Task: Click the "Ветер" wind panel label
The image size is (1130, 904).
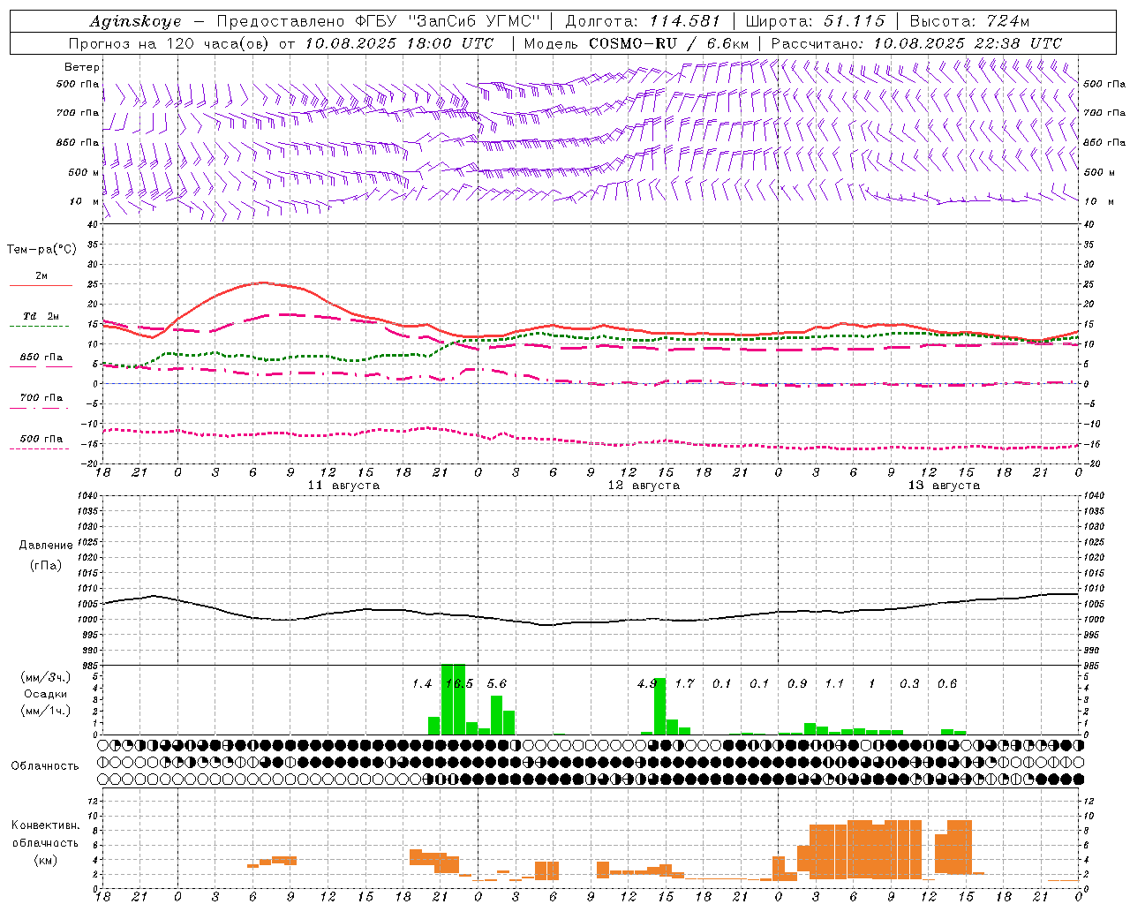Action: [x=82, y=67]
